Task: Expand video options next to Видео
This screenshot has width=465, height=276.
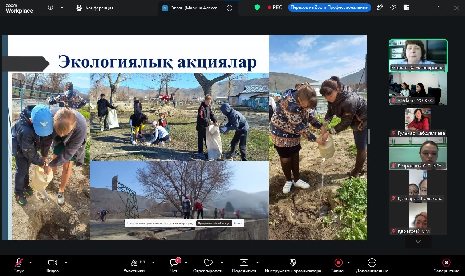Action: click(66, 263)
